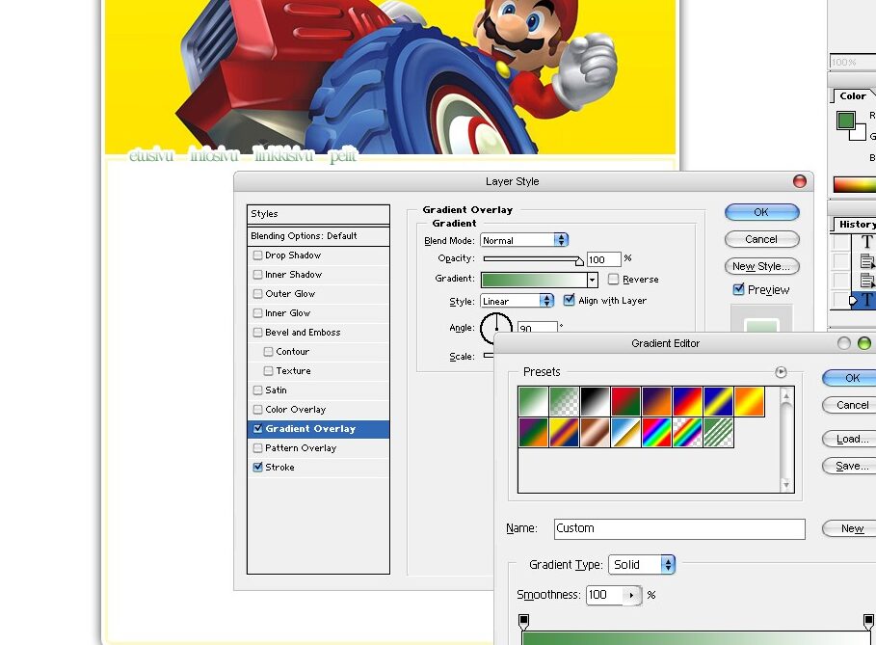The height and width of the screenshot is (645, 876).
Task: Select the spectrum rainbow gradient preset
Action: tap(656, 433)
